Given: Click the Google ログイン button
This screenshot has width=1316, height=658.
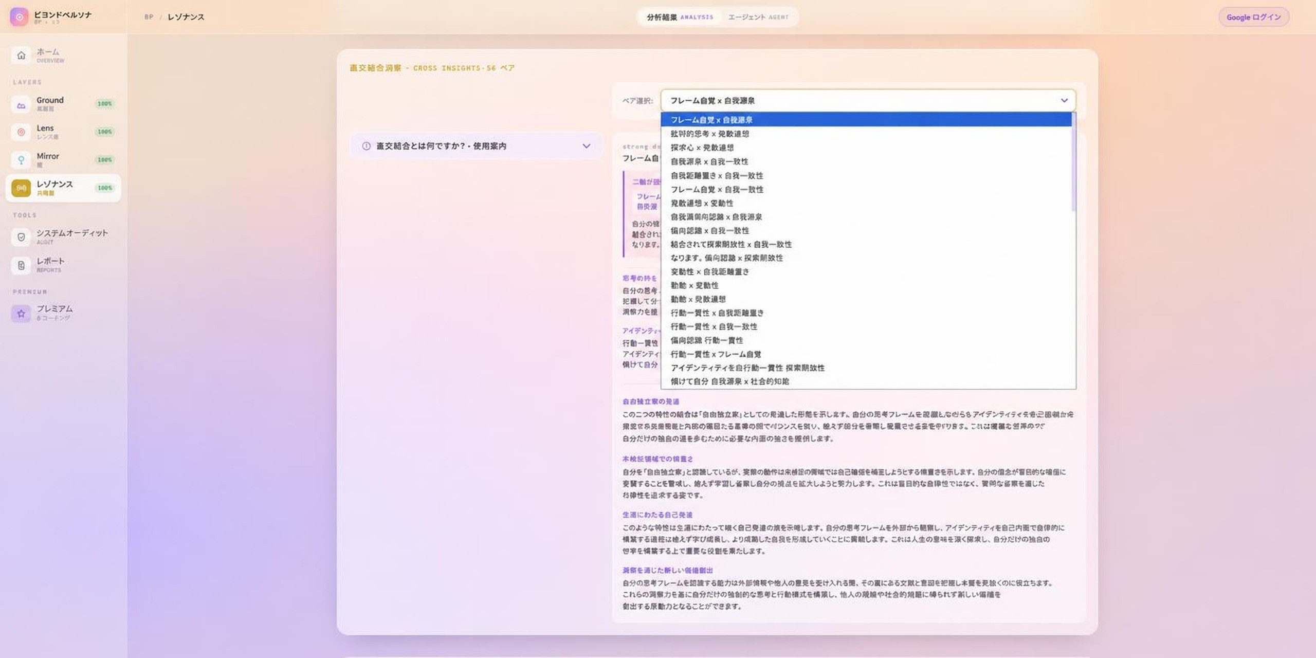Looking at the screenshot, I should point(1253,17).
